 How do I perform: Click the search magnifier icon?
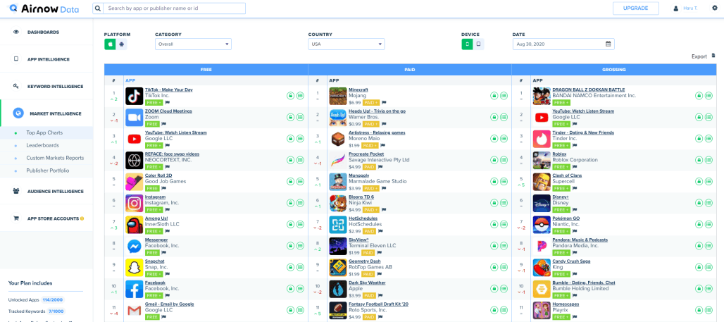(97, 8)
